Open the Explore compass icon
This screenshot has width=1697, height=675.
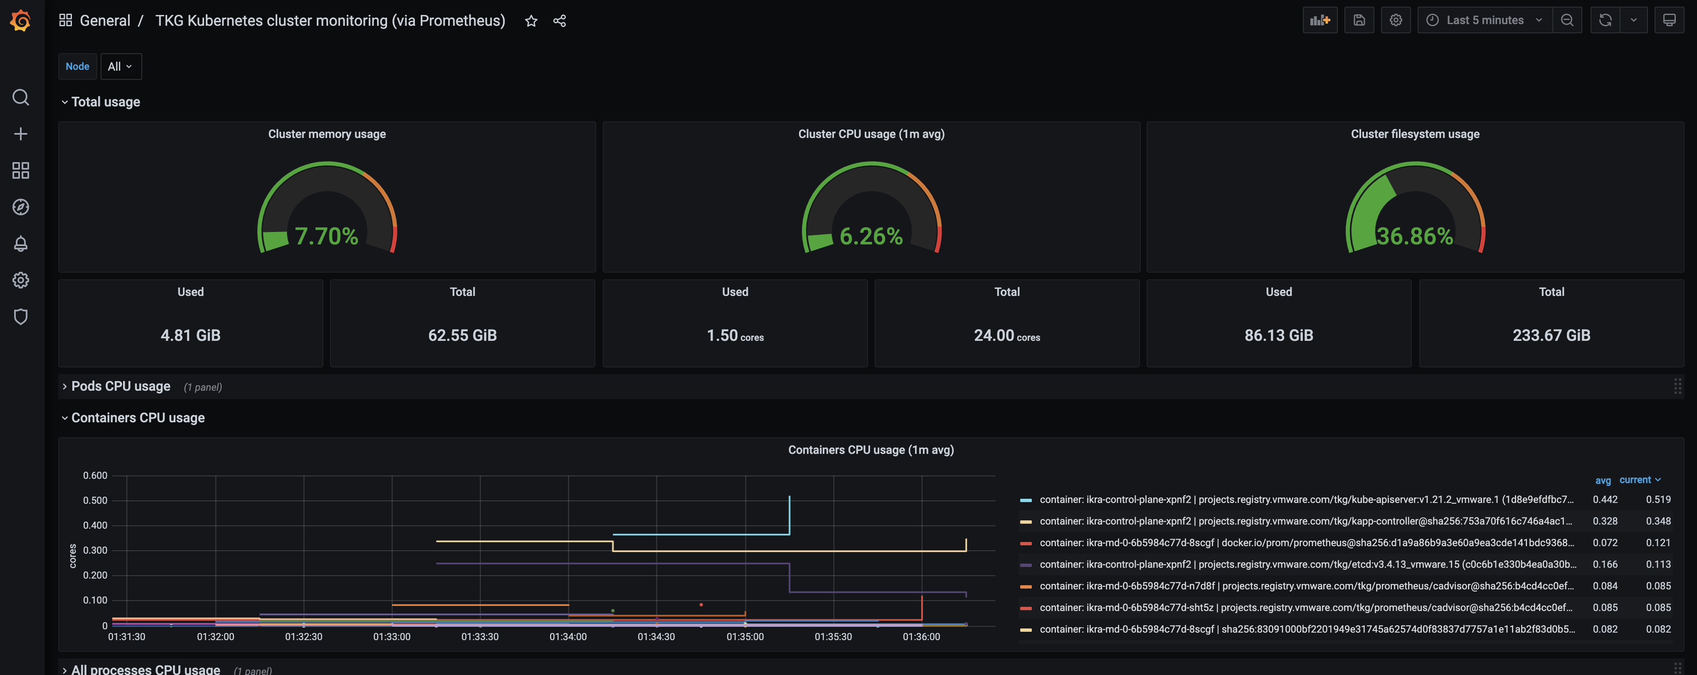(x=20, y=207)
